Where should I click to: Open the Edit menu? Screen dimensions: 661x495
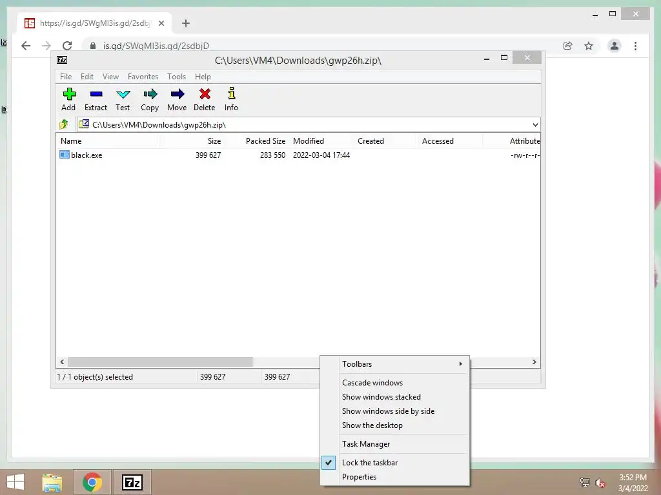[x=87, y=77]
